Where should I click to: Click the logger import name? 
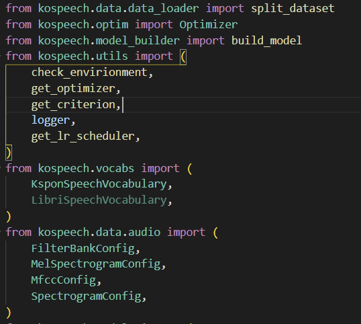(x=50, y=120)
